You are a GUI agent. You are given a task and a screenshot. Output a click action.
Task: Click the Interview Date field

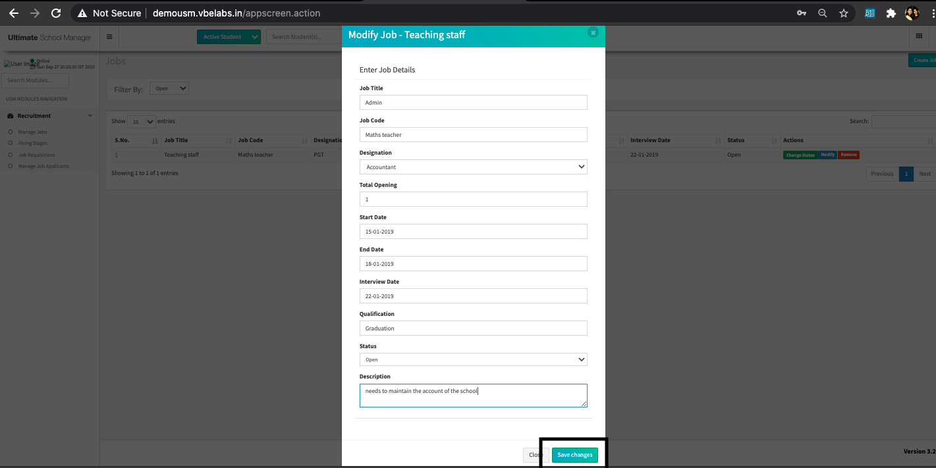pyautogui.click(x=473, y=296)
